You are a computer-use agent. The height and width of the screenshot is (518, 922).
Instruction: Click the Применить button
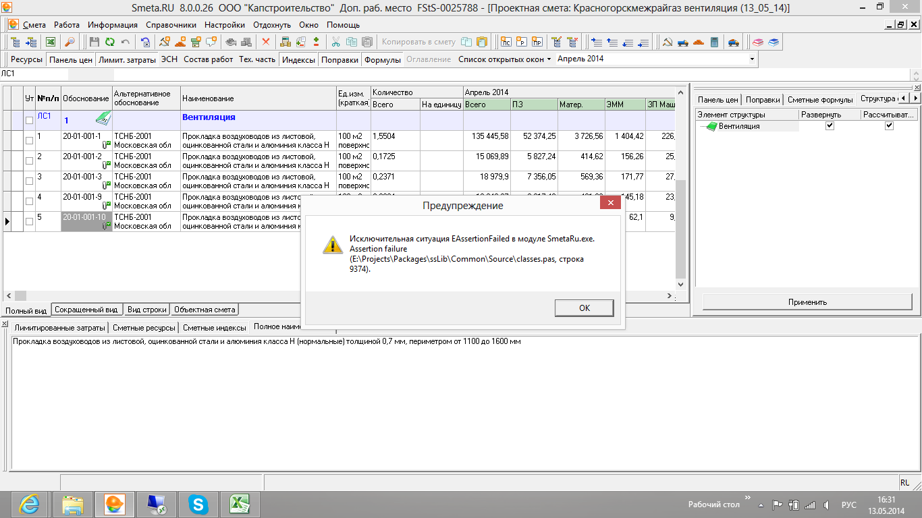(x=807, y=301)
